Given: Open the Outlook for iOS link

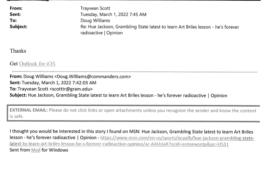Looking at the screenshot, I should click(37, 64).
